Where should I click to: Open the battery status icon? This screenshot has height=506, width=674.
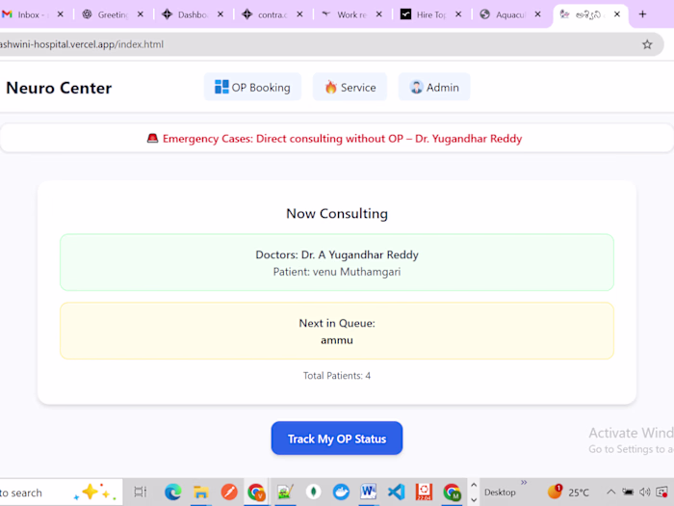pyautogui.click(x=628, y=492)
